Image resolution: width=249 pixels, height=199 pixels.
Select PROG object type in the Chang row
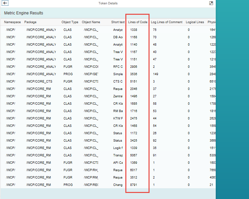[68, 185]
